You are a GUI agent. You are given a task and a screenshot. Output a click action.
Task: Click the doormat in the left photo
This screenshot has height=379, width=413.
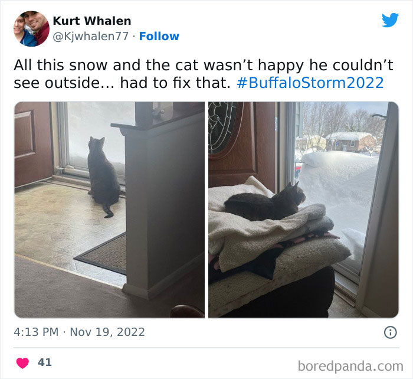100,253
